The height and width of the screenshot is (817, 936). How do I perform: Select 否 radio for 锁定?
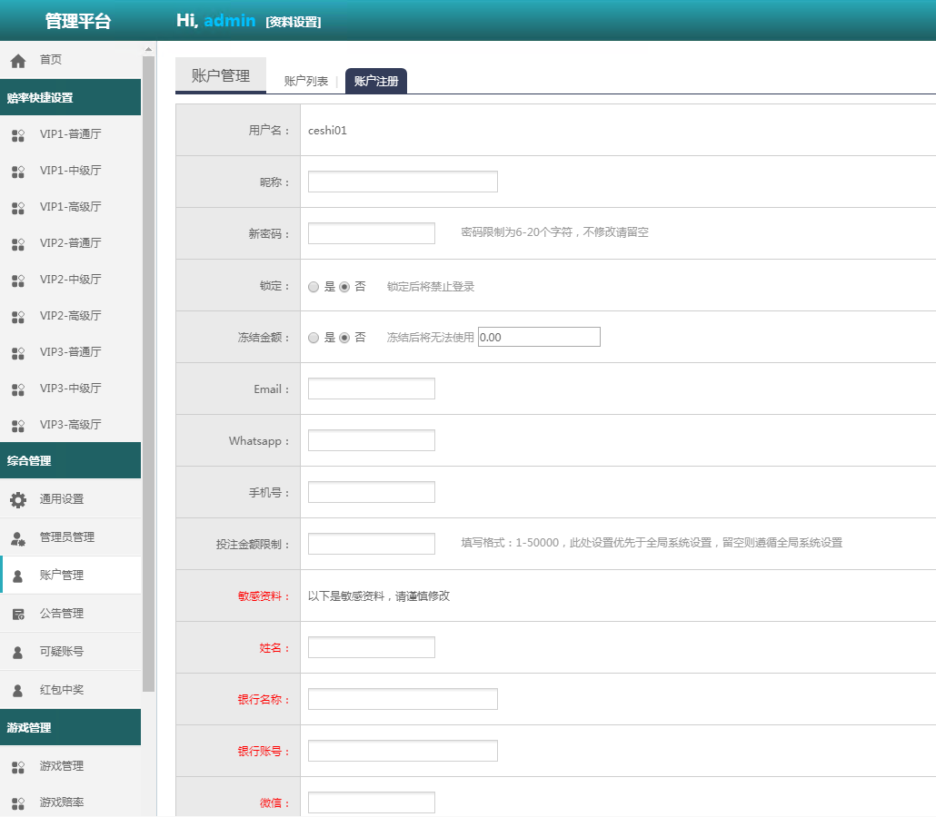344,287
